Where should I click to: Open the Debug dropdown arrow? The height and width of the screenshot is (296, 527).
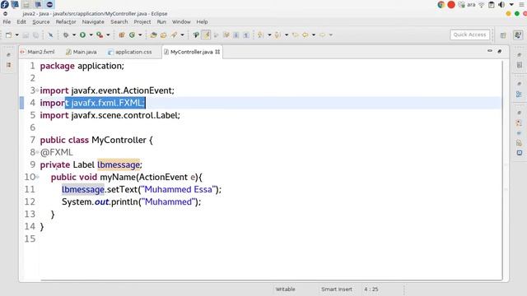tap(74, 35)
